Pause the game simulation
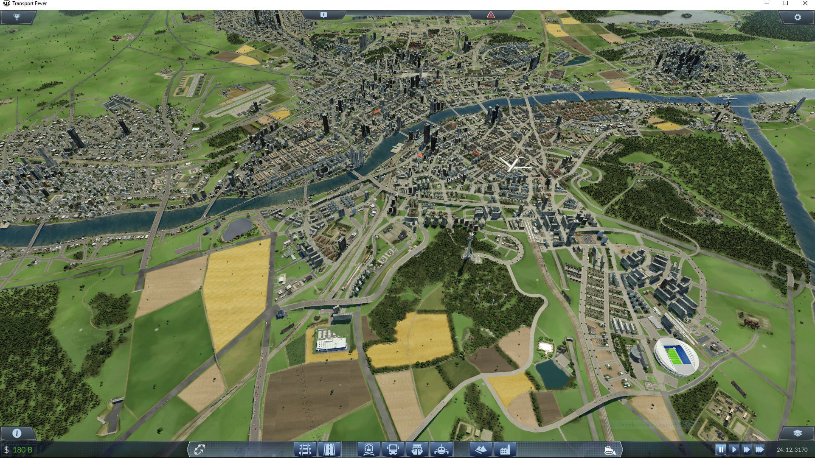815x458 pixels. 721,449
